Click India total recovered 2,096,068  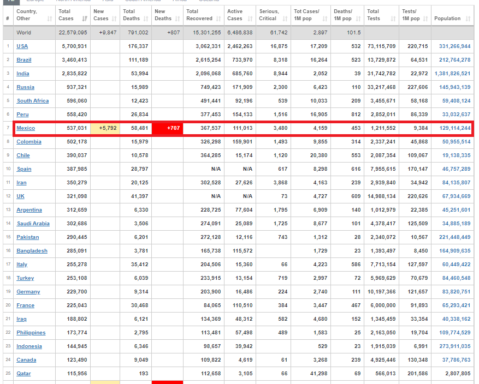[208, 74]
